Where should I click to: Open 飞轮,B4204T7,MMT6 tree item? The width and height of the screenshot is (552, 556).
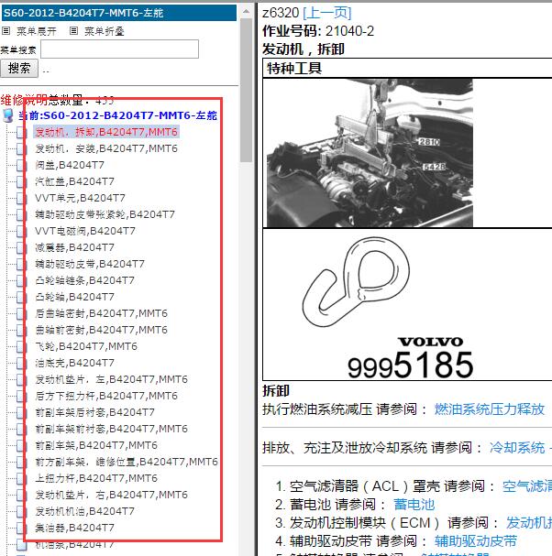click(86, 346)
